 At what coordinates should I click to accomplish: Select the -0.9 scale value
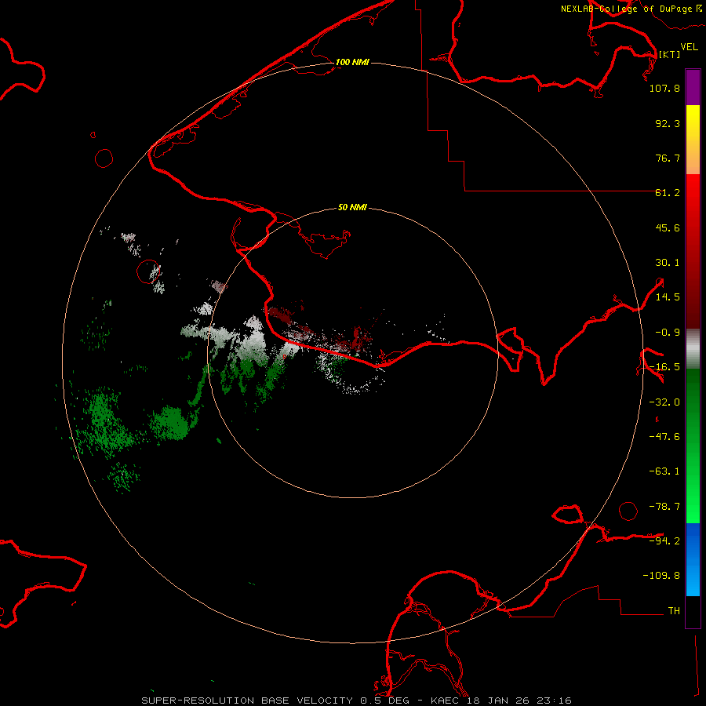click(668, 333)
